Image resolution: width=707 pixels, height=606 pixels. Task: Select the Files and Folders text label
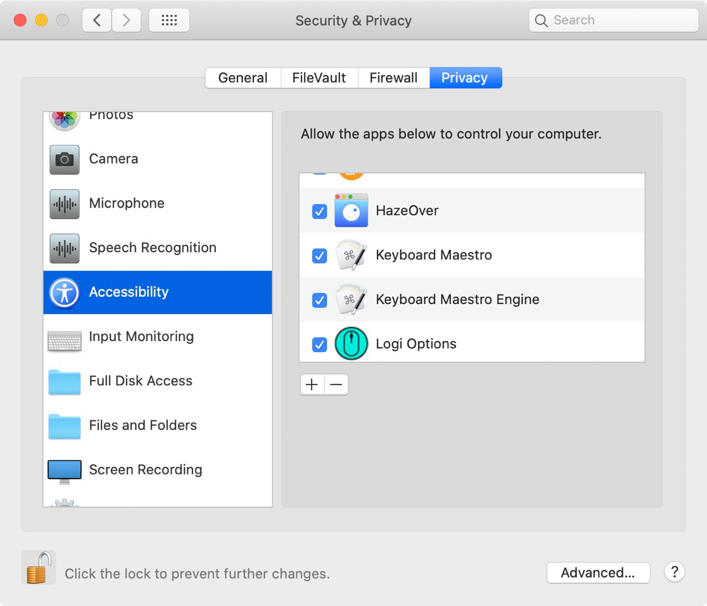pyautogui.click(x=143, y=426)
